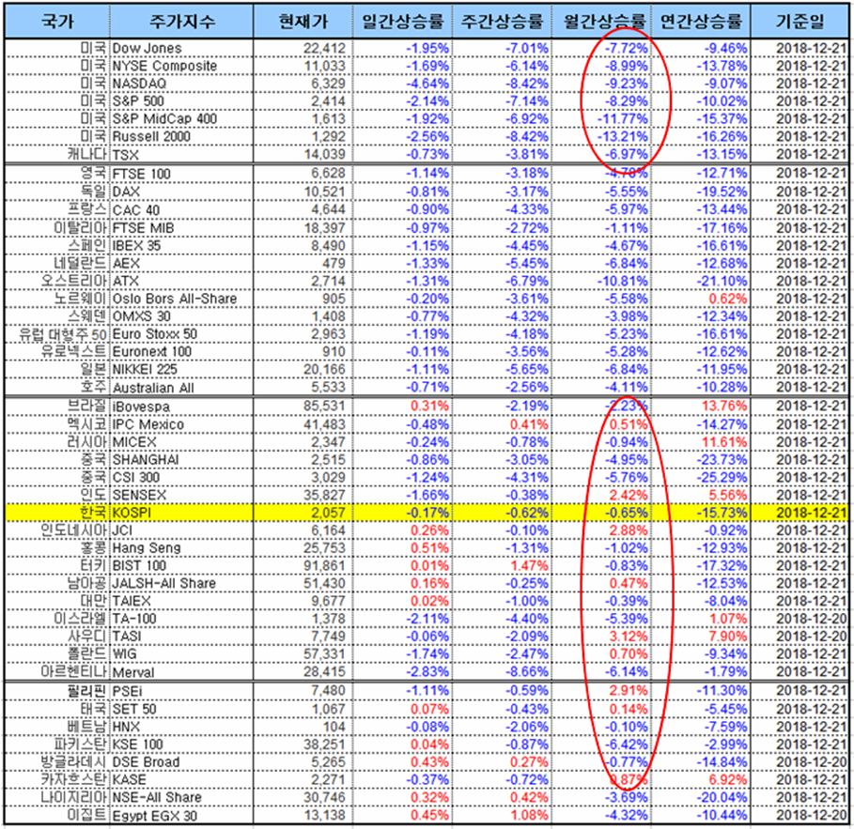Select the BIST 100 cell
854x829 pixels.
181,565
